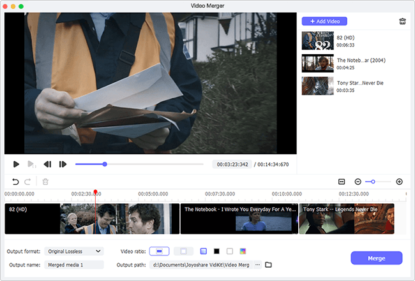Step to next frame
415x281 pixels.
tap(63, 164)
